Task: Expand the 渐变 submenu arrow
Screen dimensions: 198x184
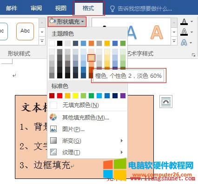Action: pyautogui.click(x=122, y=140)
